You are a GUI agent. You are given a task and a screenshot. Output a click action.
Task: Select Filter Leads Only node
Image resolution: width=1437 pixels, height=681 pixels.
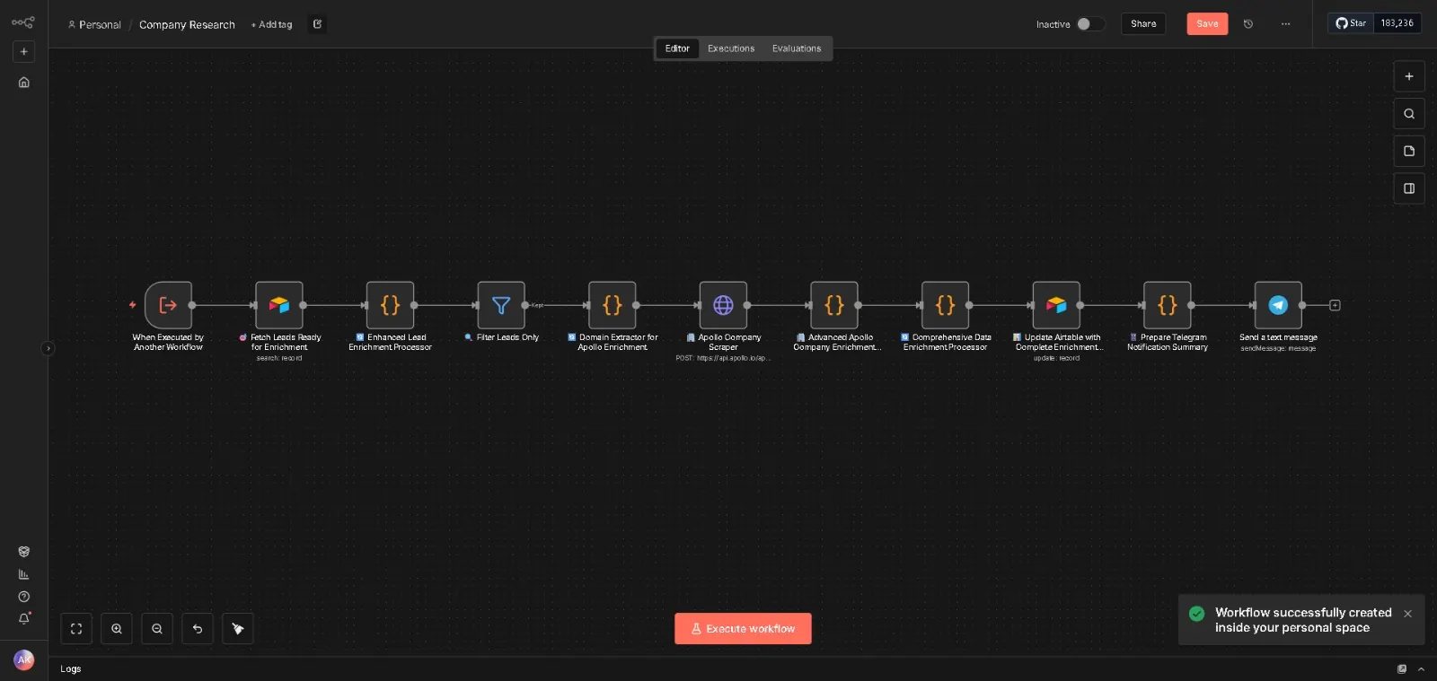click(501, 305)
